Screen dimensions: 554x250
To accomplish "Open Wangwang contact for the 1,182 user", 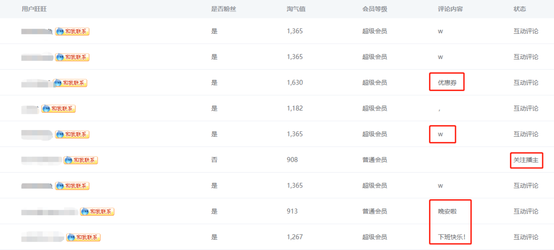I will (x=58, y=109).
